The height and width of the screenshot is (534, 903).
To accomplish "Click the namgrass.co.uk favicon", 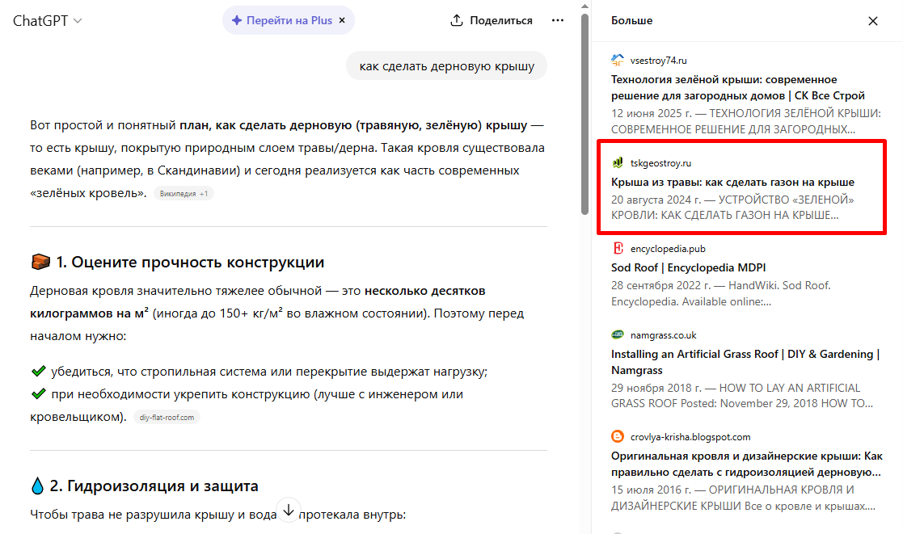I will [x=618, y=334].
